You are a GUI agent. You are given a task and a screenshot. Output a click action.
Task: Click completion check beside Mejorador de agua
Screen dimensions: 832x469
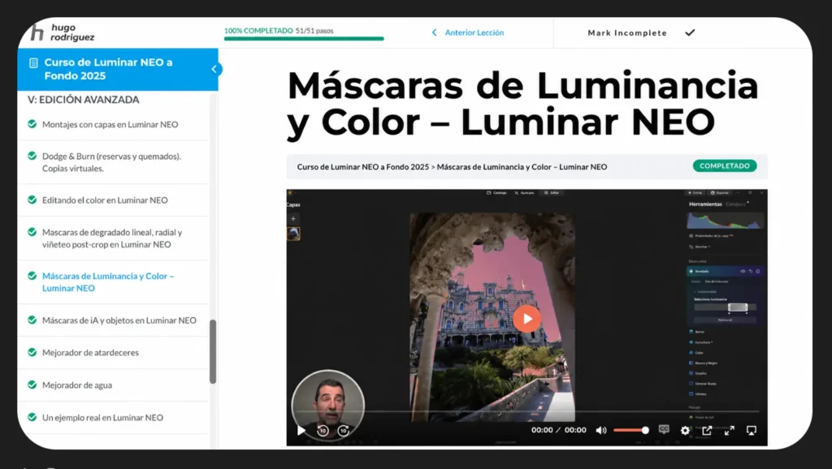click(x=32, y=385)
